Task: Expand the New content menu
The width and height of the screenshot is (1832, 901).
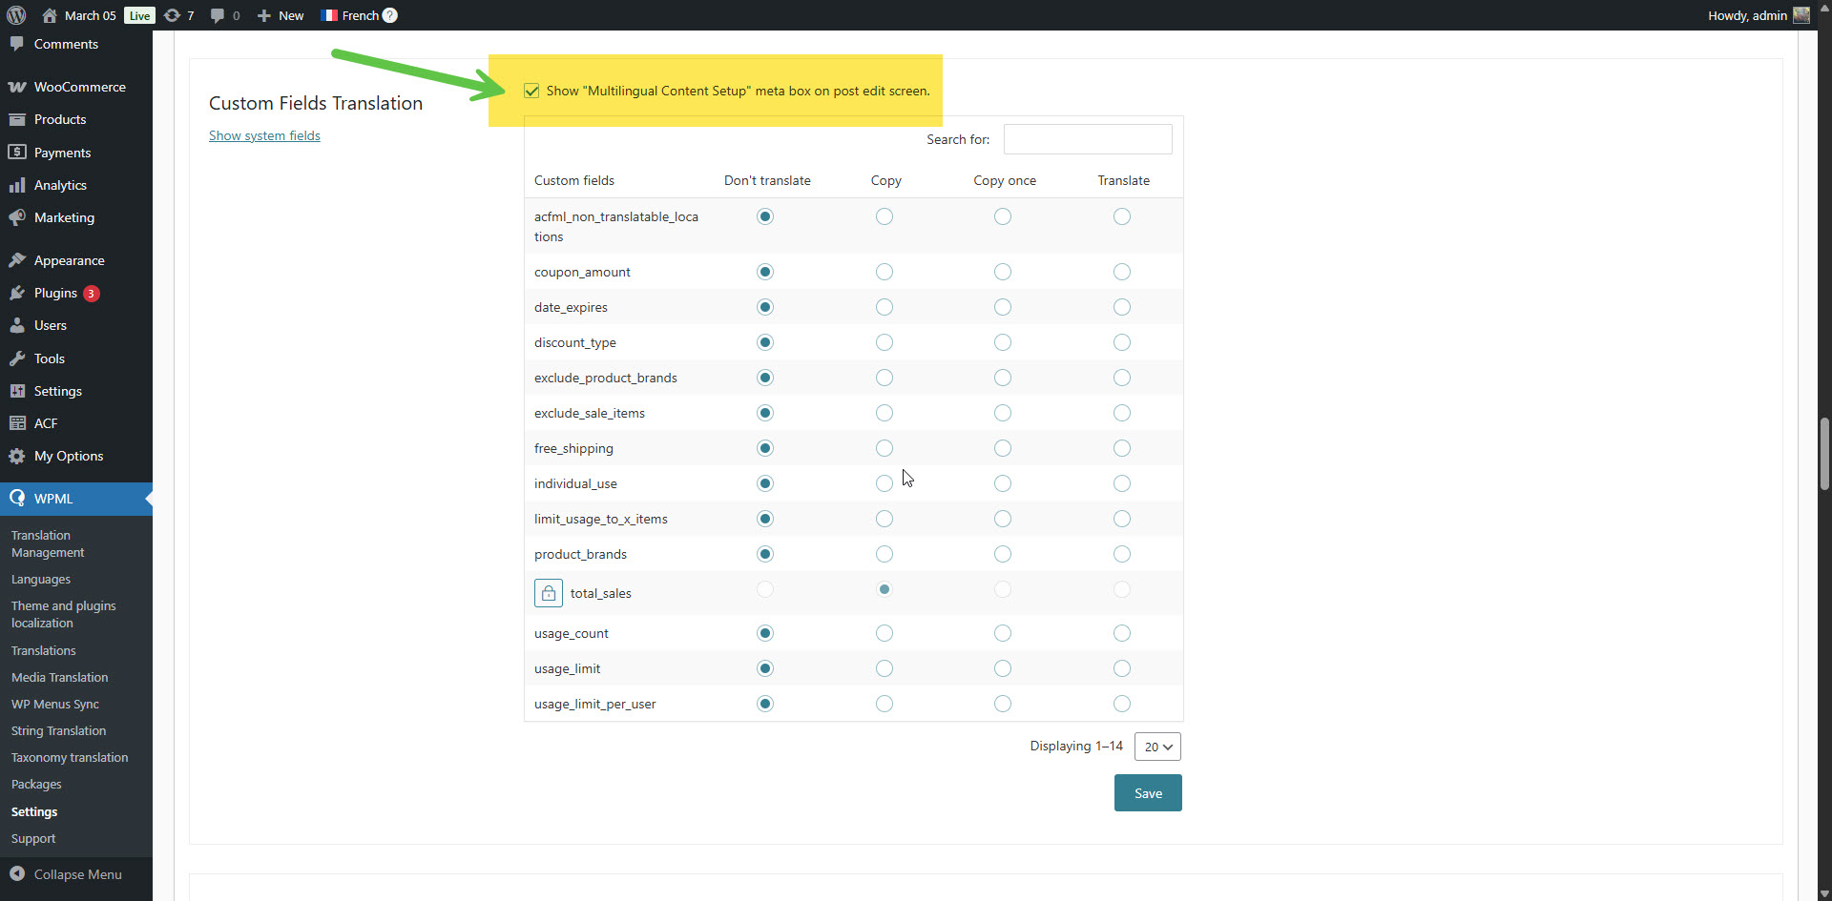Action: click(x=281, y=15)
